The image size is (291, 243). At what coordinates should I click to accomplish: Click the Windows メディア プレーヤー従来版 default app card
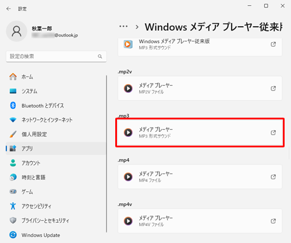pos(200,47)
